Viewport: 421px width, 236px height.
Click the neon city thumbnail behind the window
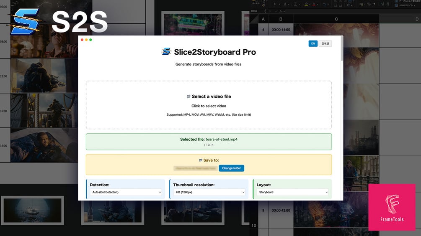pyautogui.click(x=193, y=24)
